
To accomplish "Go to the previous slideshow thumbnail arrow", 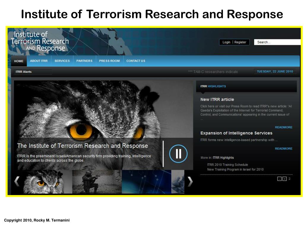I will (17, 181).
